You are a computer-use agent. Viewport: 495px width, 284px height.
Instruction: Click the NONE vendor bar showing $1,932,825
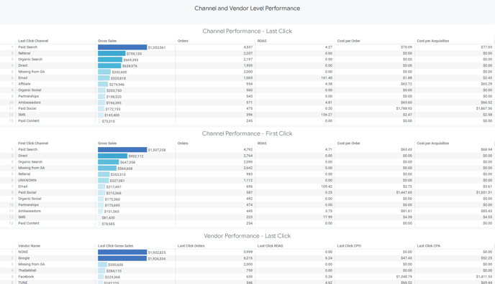(122, 252)
